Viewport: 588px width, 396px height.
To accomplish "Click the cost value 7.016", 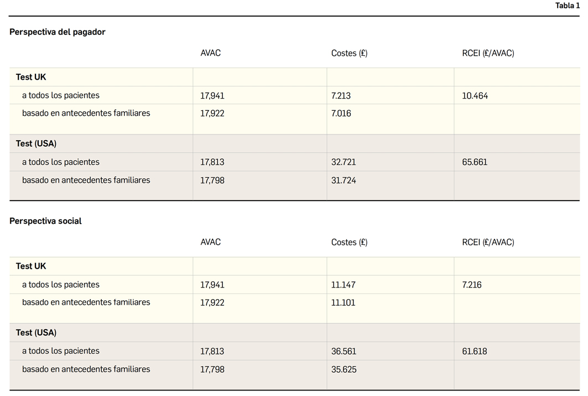I will 341,114.
